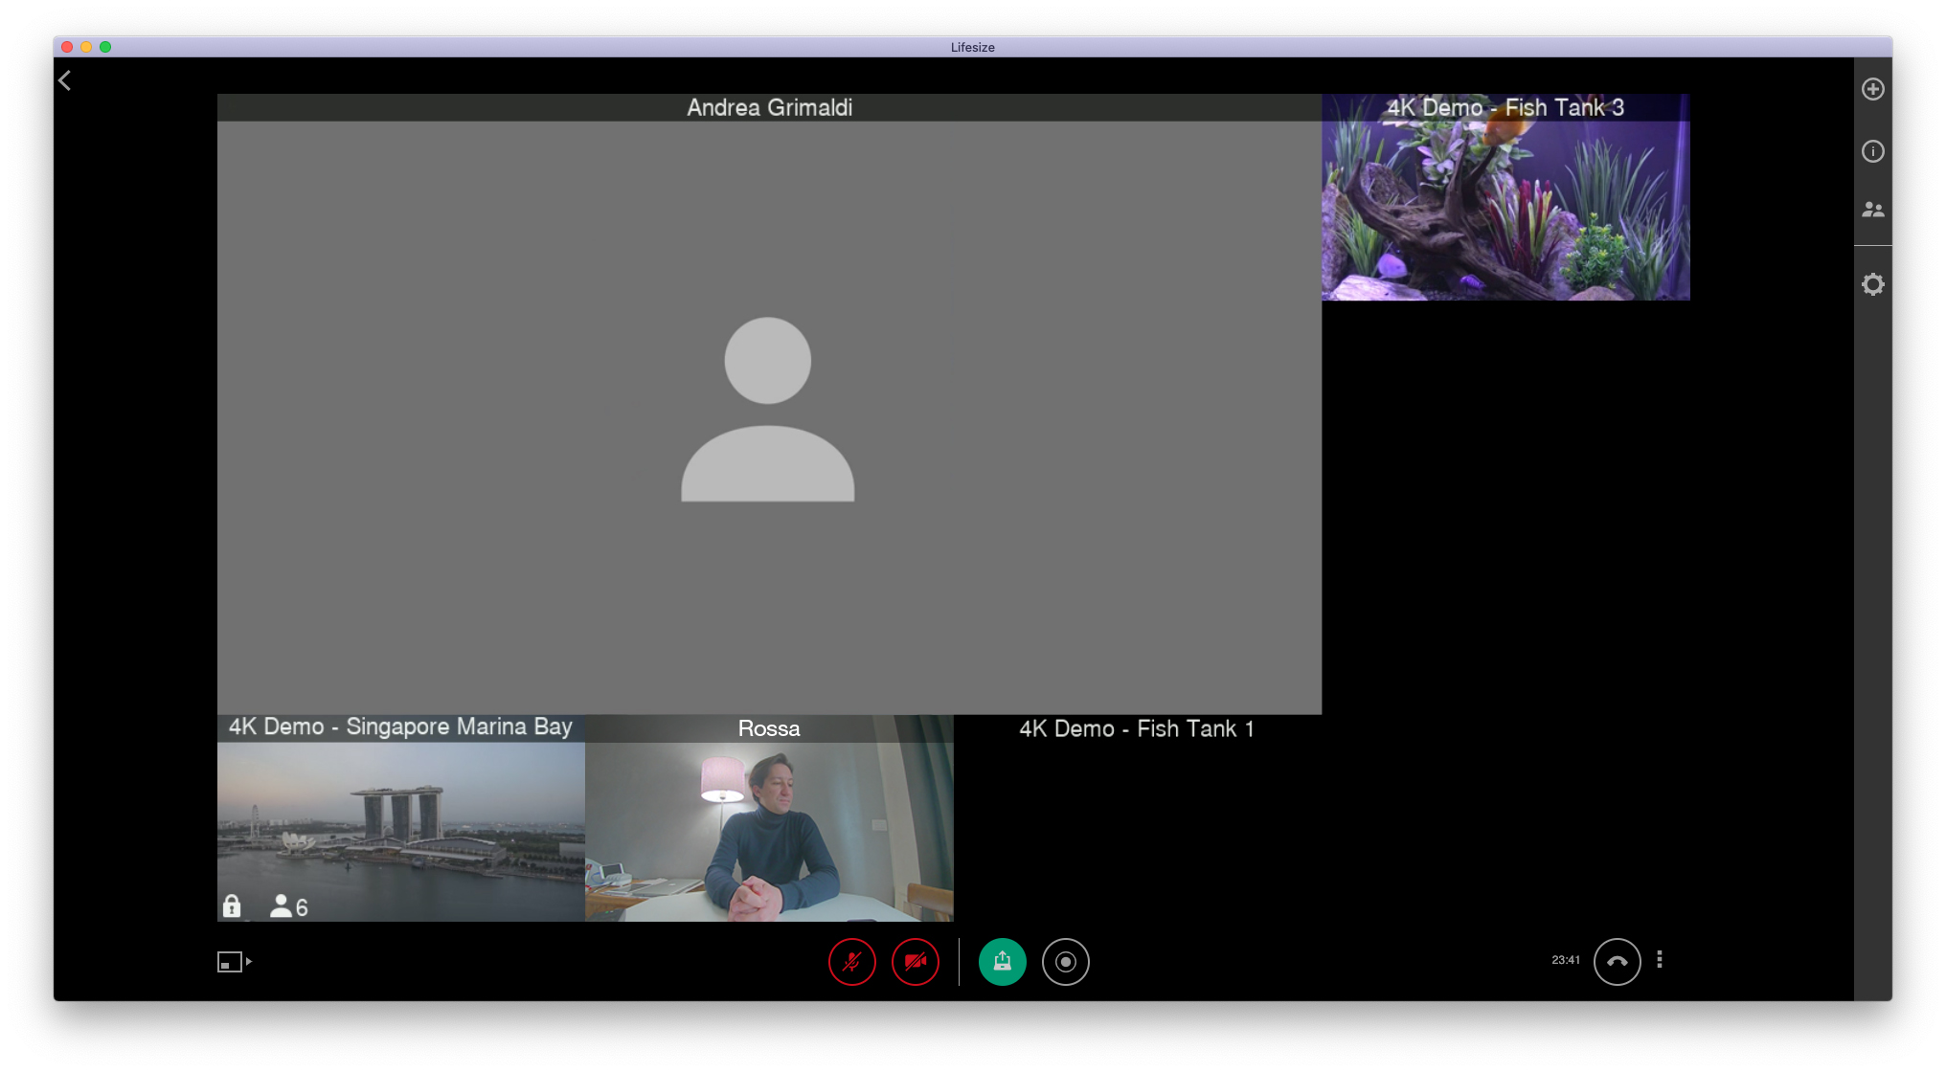This screenshot has width=1946, height=1072.
Task: Unmute the microphone
Action: [851, 961]
